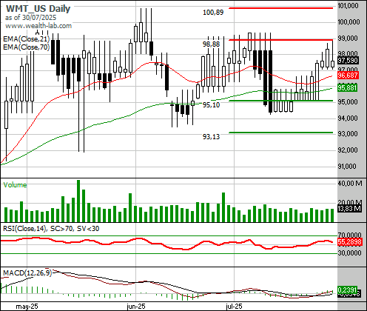This screenshot has width=367, height=311.
Task: Click the 40,00 M volume axis value
Action: click(350, 183)
